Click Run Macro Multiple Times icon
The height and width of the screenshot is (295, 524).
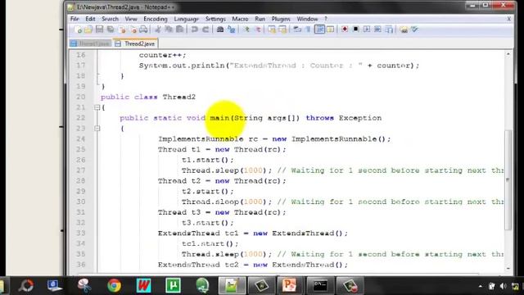click(377, 29)
